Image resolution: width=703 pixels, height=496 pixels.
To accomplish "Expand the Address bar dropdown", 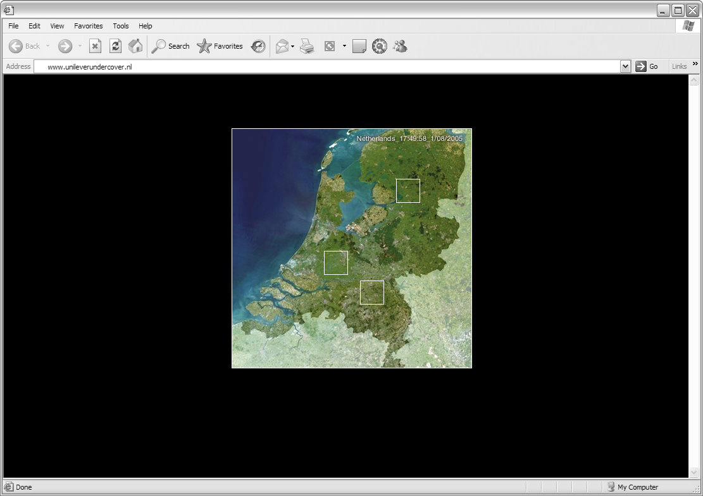I will pos(625,67).
